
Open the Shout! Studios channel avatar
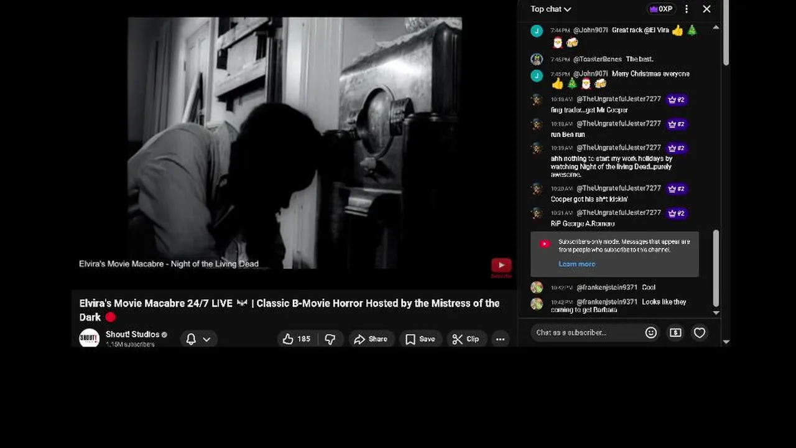tap(90, 338)
